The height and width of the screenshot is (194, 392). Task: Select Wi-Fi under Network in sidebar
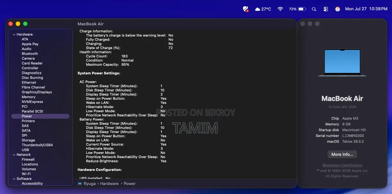point(26,174)
